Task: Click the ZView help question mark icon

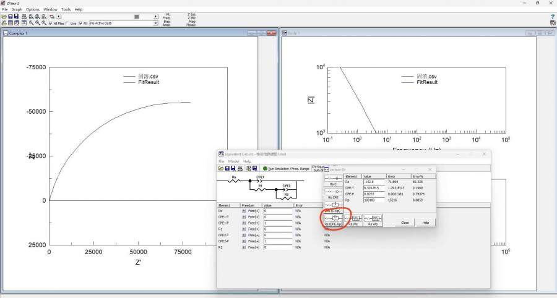Action: [552, 17]
